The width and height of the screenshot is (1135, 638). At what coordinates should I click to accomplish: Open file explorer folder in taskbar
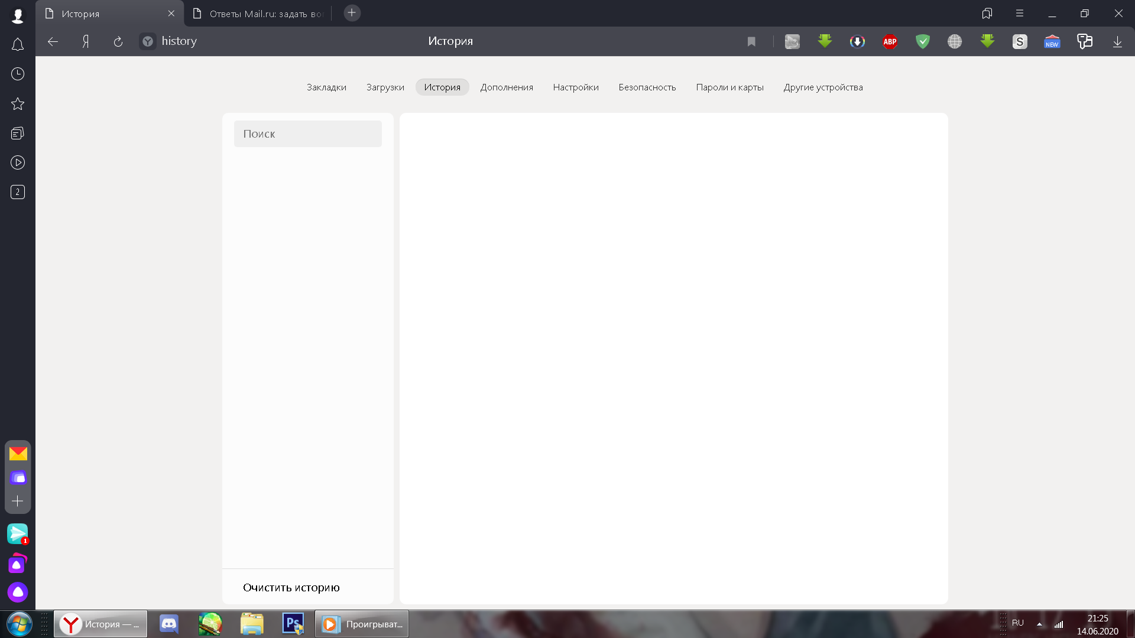(x=252, y=624)
